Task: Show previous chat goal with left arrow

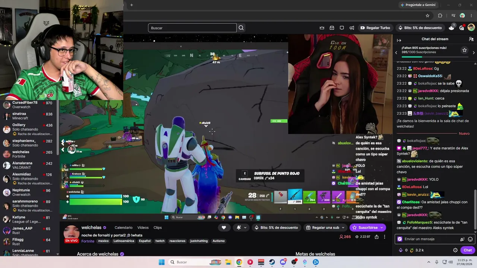Action: click(x=396, y=52)
